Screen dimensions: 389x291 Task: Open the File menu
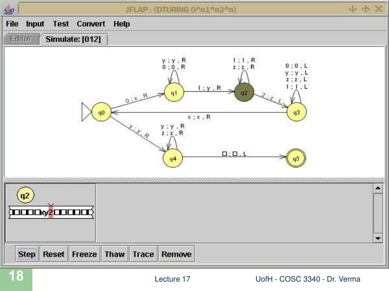pos(12,24)
